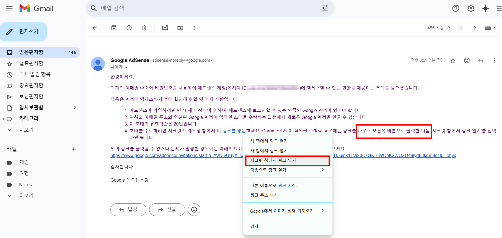Click the sender avatar picture

98,64
